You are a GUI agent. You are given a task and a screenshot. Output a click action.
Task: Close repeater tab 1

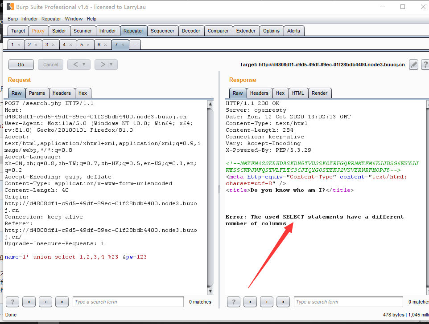click(x=19, y=45)
